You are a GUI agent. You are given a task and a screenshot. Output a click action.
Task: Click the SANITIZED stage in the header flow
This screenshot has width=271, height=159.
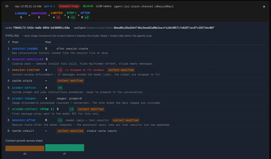39,13
